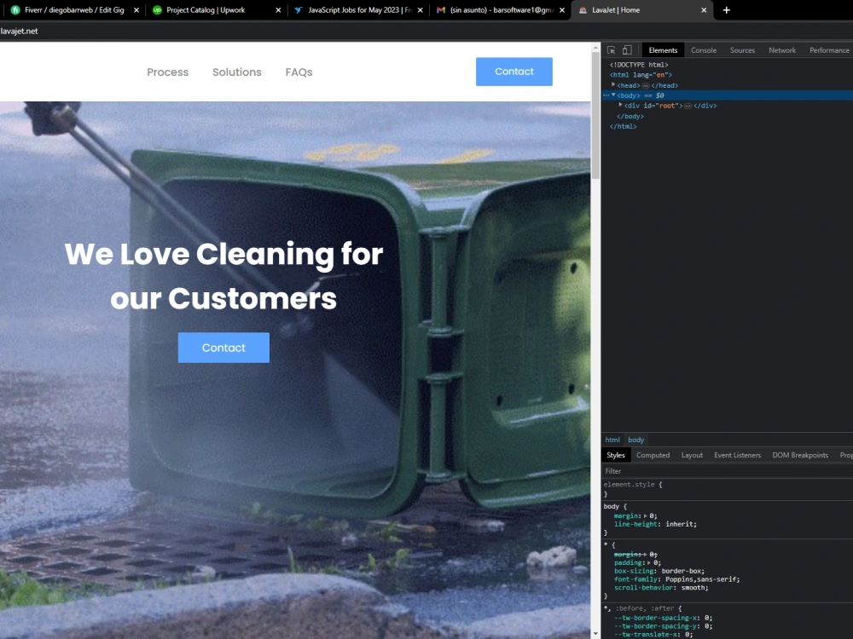Activate the inspect element picker icon
853x639 pixels.
[611, 50]
